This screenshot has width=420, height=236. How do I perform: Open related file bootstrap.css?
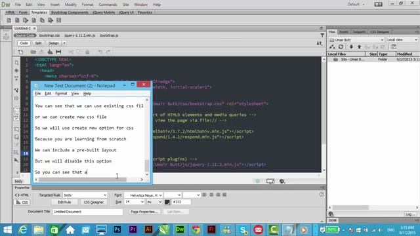point(49,35)
